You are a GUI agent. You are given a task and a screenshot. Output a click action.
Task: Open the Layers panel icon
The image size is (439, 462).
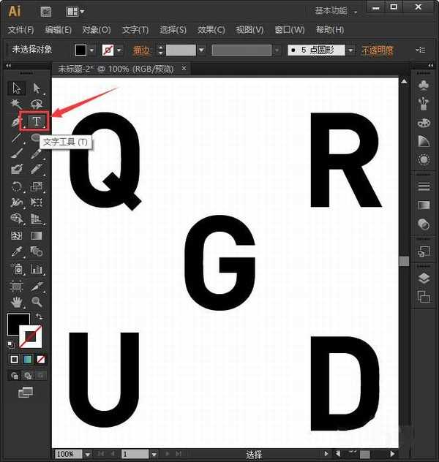click(x=423, y=279)
